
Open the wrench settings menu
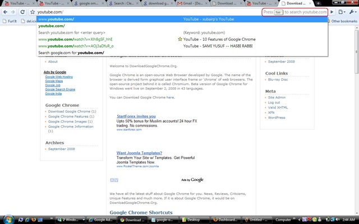351,12
